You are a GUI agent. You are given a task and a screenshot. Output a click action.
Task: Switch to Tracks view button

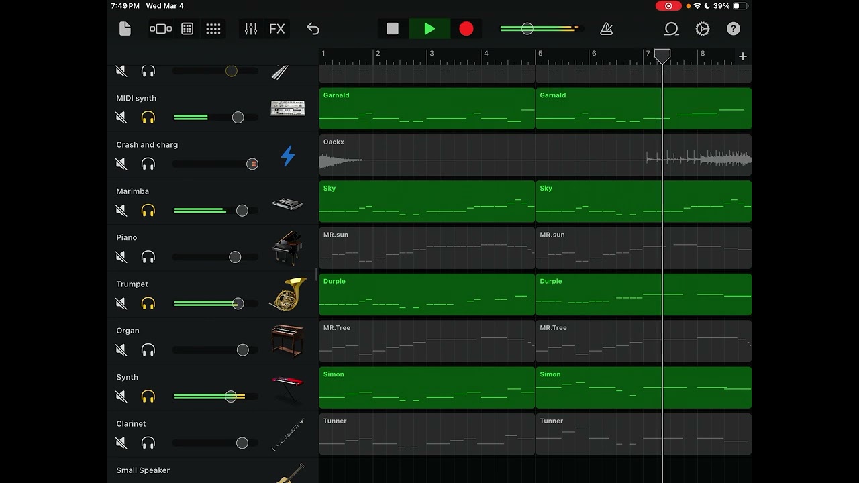pyautogui.click(x=160, y=29)
